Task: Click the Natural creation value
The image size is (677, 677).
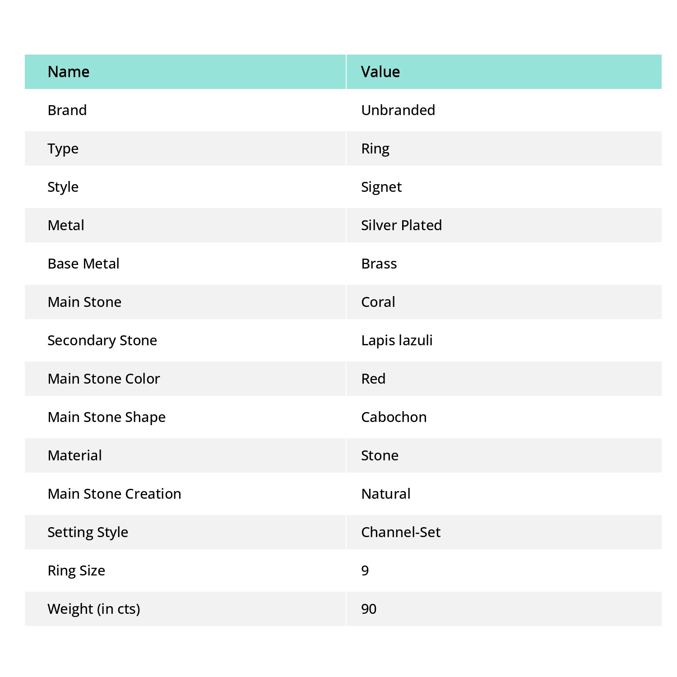Action: [x=386, y=494]
